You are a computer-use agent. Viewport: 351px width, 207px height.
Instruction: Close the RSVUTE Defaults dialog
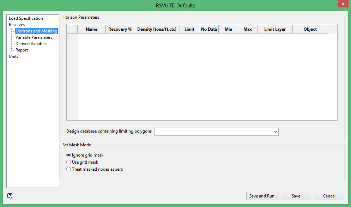coord(343,4)
